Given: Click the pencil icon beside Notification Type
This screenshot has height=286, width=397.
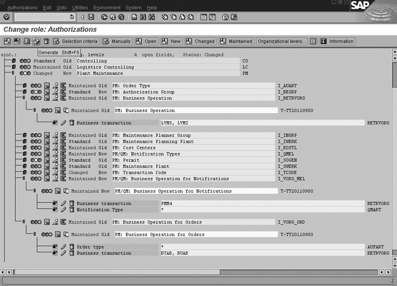Looking at the screenshot, I should [x=64, y=210].
